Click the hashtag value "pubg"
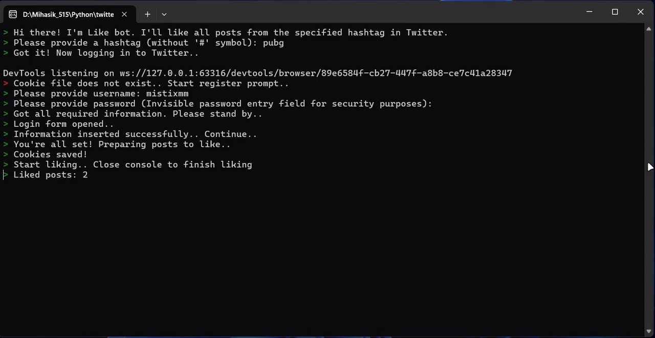 (x=273, y=42)
